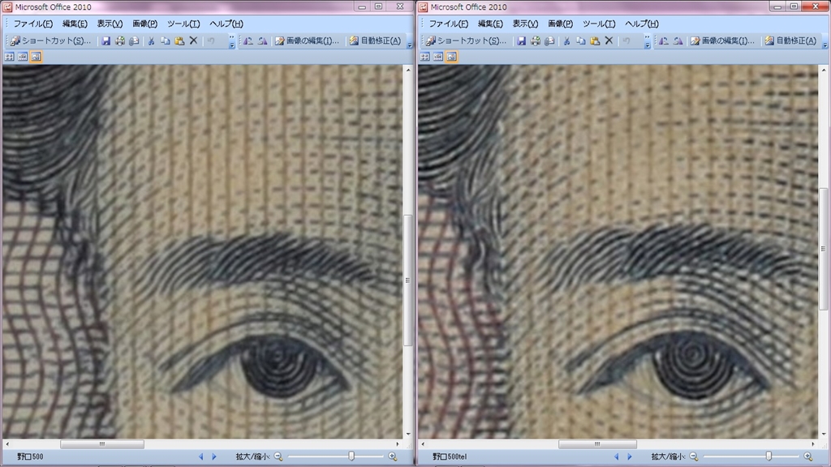The image size is (831, 467).
Task: Open ファイル(F) menu in left window
Action: pos(32,24)
